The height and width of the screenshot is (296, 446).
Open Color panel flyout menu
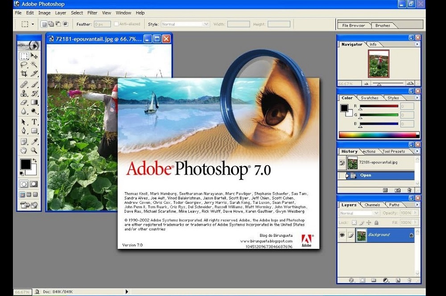pyautogui.click(x=417, y=97)
